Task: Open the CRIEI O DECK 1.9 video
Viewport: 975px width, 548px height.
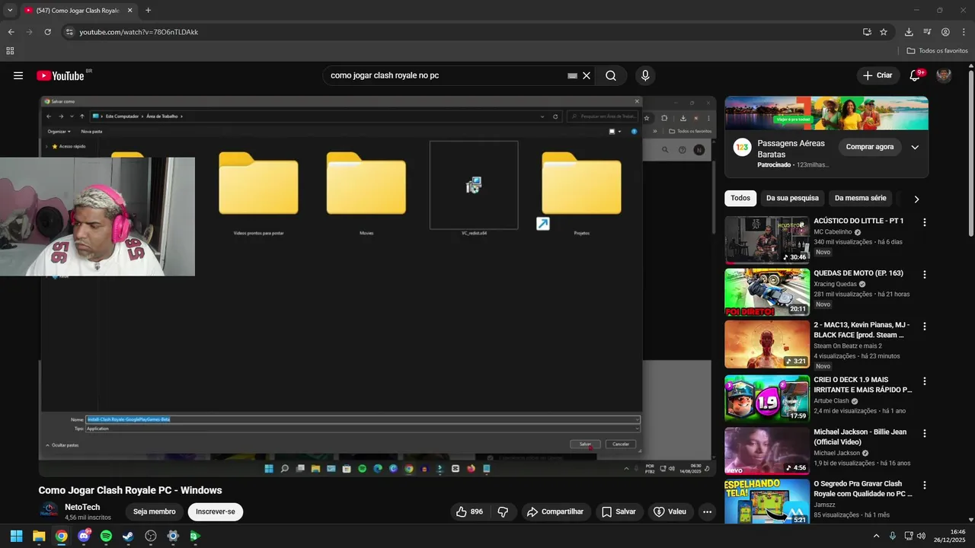Action: pos(767,398)
